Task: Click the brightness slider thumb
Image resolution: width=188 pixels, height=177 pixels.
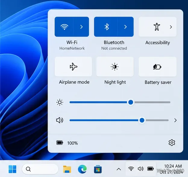Action: coord(130,102)
